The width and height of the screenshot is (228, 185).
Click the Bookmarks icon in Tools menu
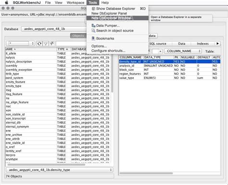point(93,38)
